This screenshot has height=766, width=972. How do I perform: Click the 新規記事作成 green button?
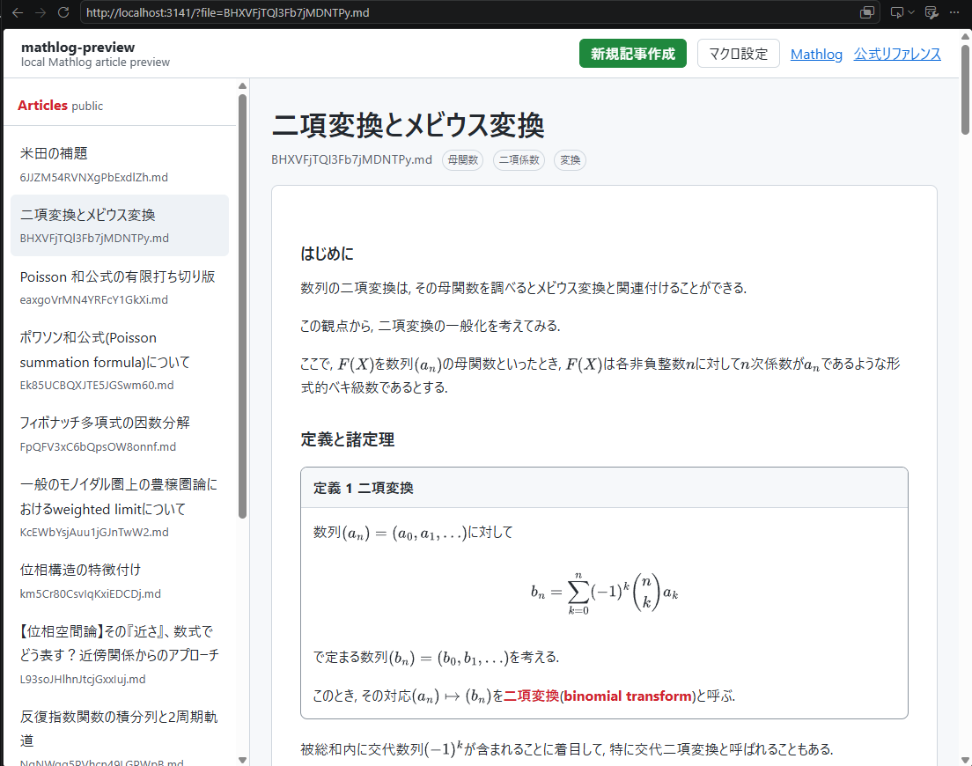point(633,54)
